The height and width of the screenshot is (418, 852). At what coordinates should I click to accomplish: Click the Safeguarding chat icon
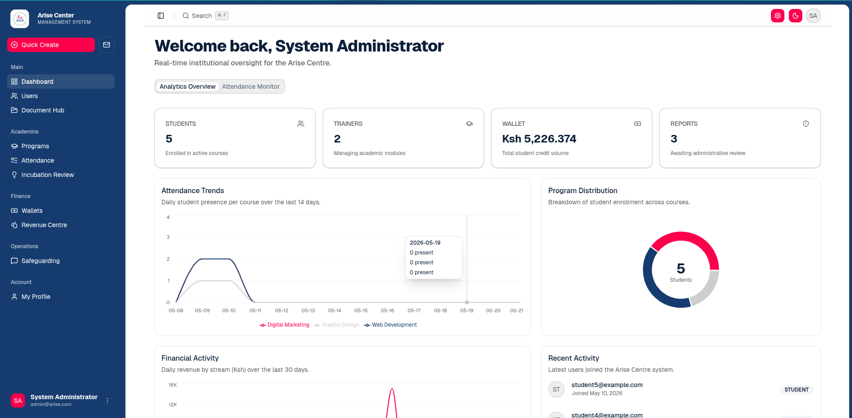click(14, 261)
